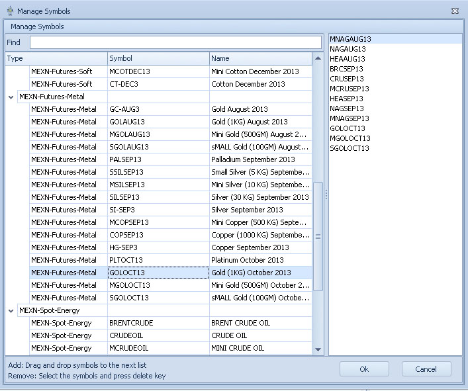Select the PALSEP13 Palladium row
The height and width of the screenshot is (391, 468).
click(x=158, y=159)
